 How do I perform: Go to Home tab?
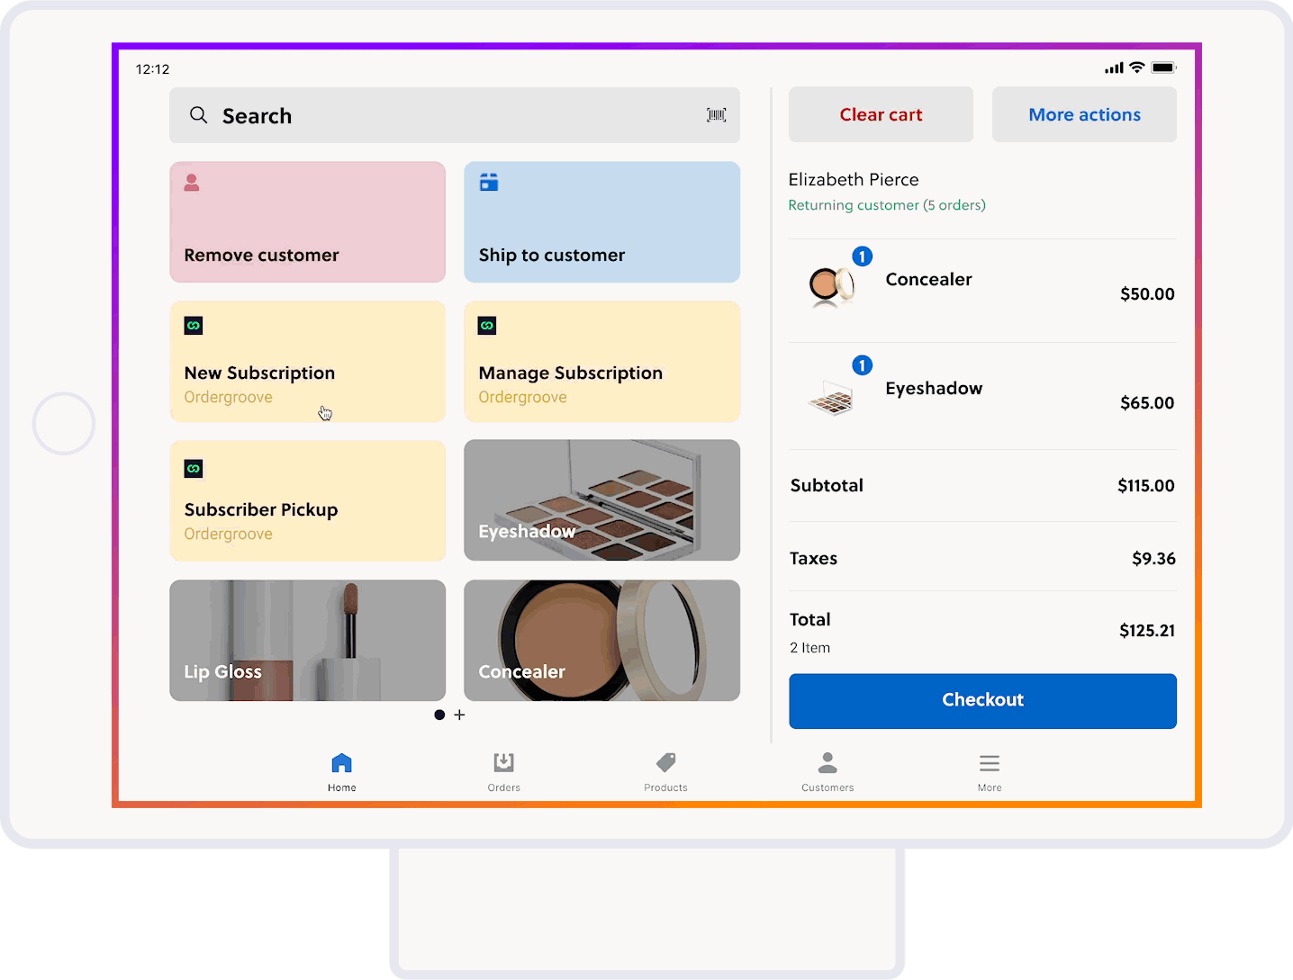coord(342,772)
